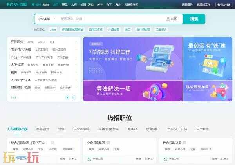235x165 pixels.
Task: Open 校园·海归 in top navigation
Action: (87, 4)
